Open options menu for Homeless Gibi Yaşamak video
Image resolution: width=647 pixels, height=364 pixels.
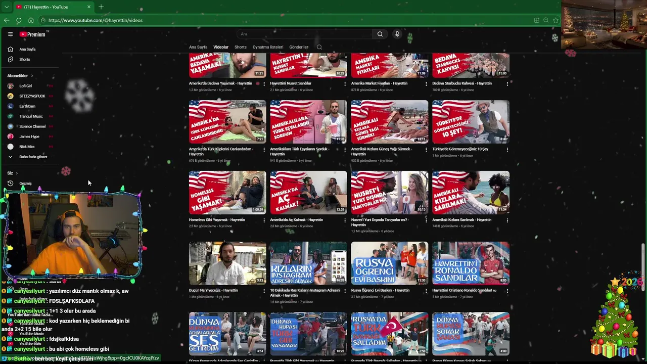(264, 220)
